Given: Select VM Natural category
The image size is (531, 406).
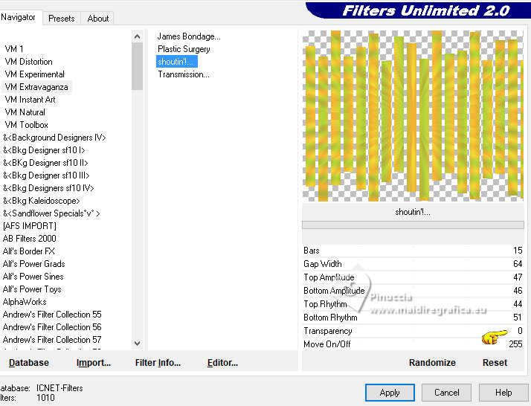Looking at the screenshot, I should (x=25, y=112).
